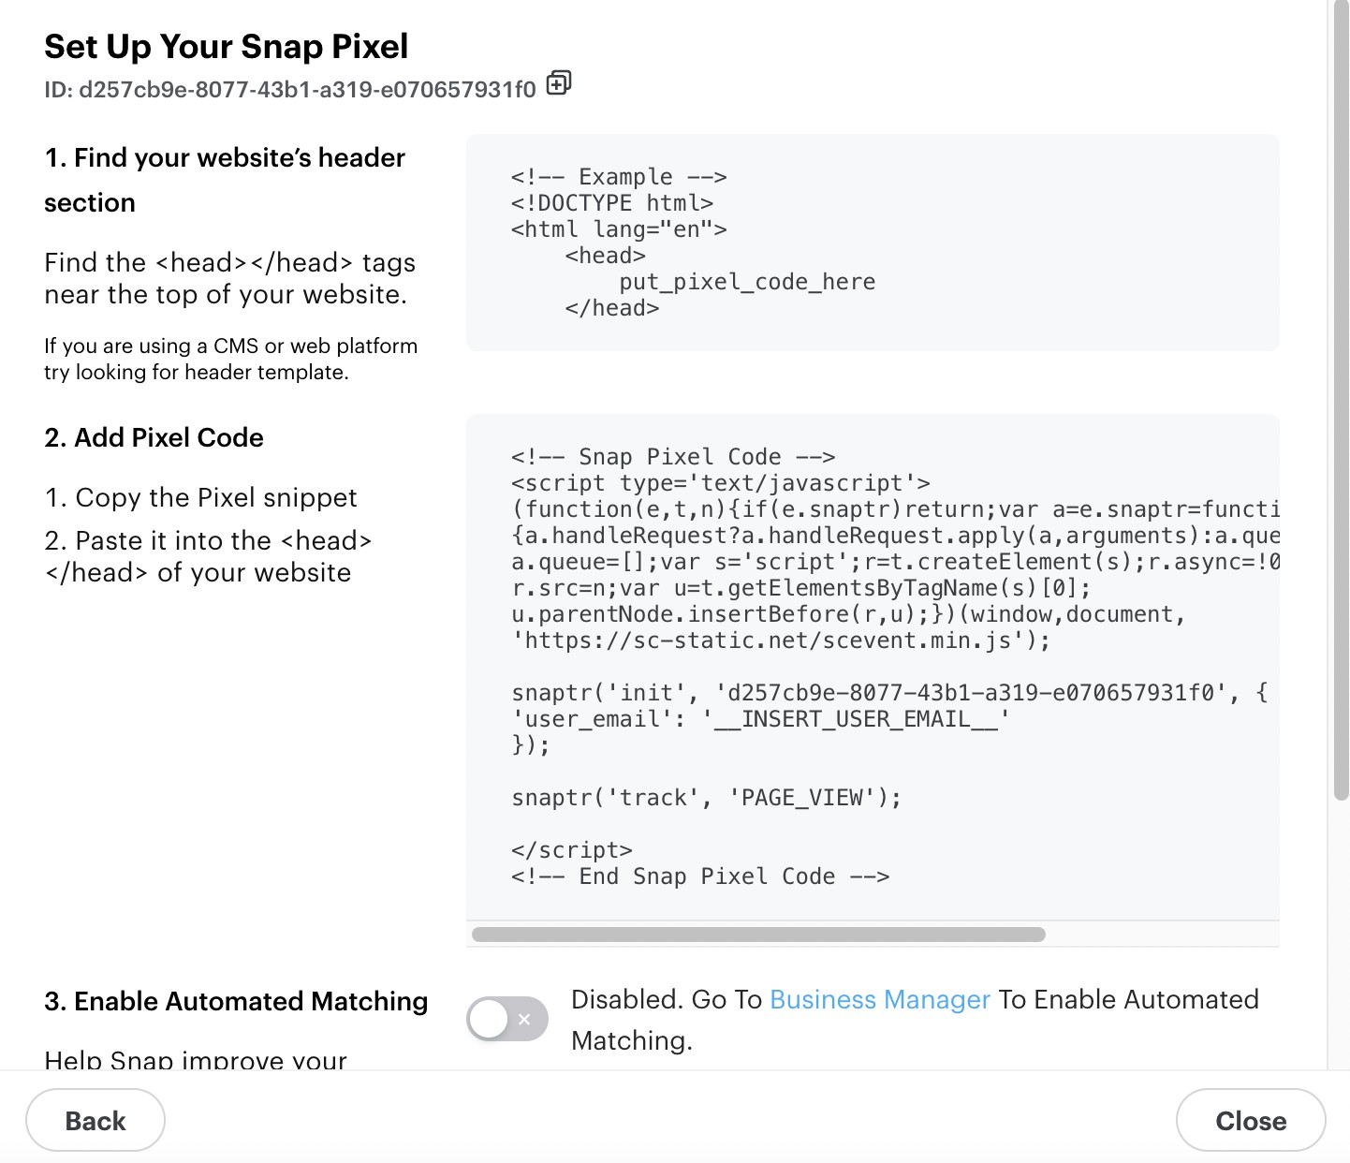Image resolution: width=1350 pixels, height=1163 pixels.
Task: Open the Business Manager link
Action: pos(879,1000)
